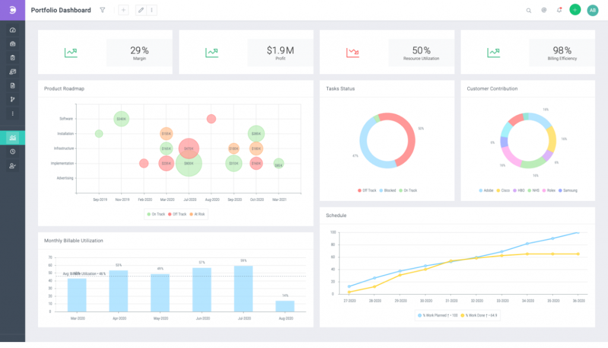Select the $155K orange bubble

tap(166, 133)
